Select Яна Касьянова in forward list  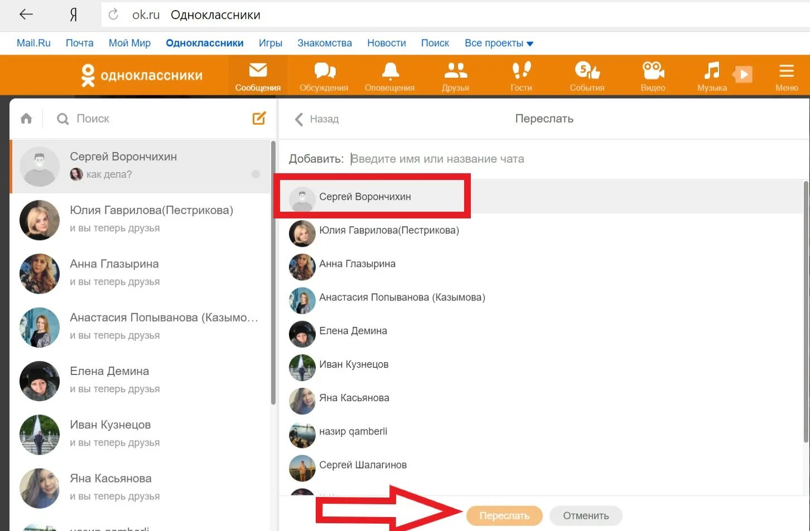(x=541, y=397)
